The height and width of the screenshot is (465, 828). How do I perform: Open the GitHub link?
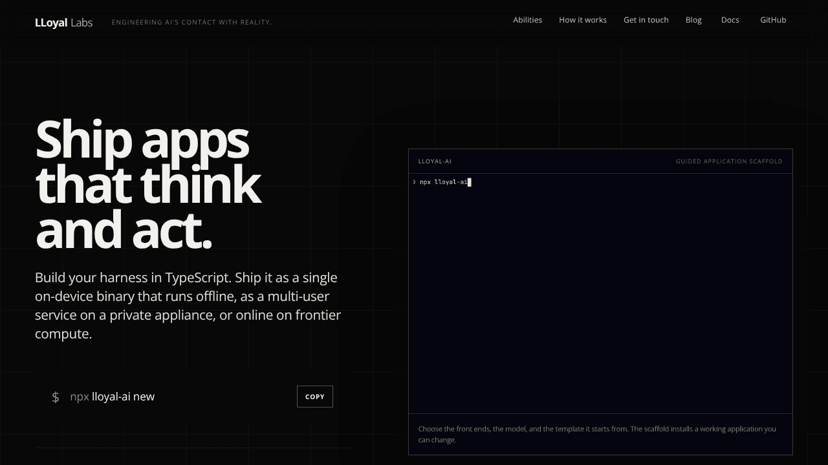(773, 20)
